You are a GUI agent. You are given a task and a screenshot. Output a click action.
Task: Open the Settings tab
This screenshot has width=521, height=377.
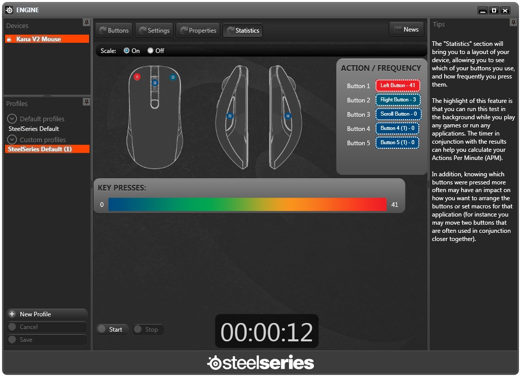(155, 30)
